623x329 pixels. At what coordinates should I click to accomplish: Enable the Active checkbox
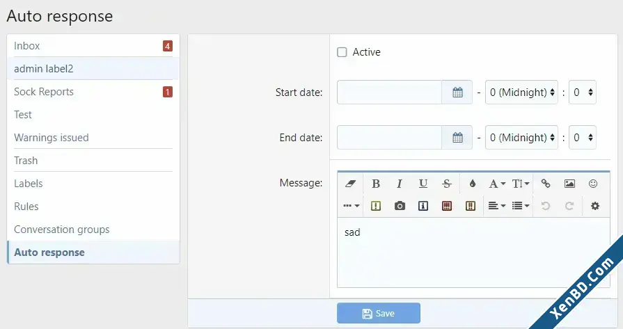point(342,52)
